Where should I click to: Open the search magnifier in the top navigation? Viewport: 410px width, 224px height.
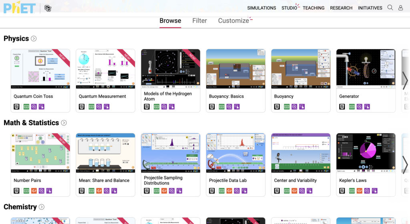point(390,8)
